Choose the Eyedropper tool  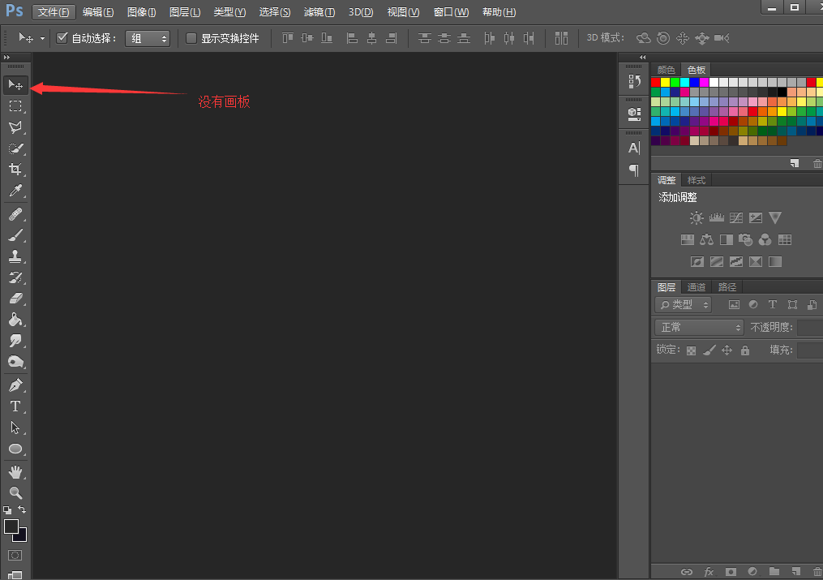pos(15,191)
